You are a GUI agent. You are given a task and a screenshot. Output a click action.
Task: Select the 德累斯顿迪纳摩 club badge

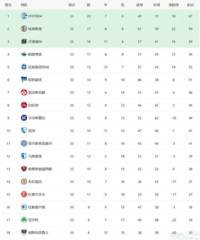click(x=24, y=169)
